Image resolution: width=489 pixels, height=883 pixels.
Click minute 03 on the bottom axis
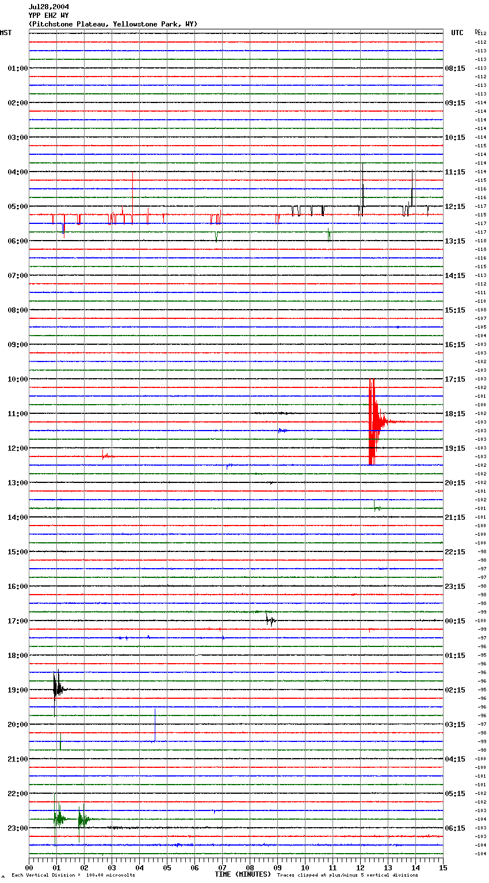pos(112,868)
